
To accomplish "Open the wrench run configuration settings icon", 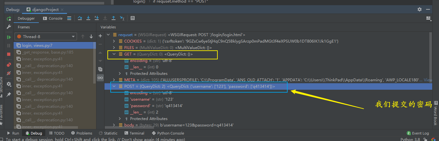I will pyautogui.click(x=9, y=27).
